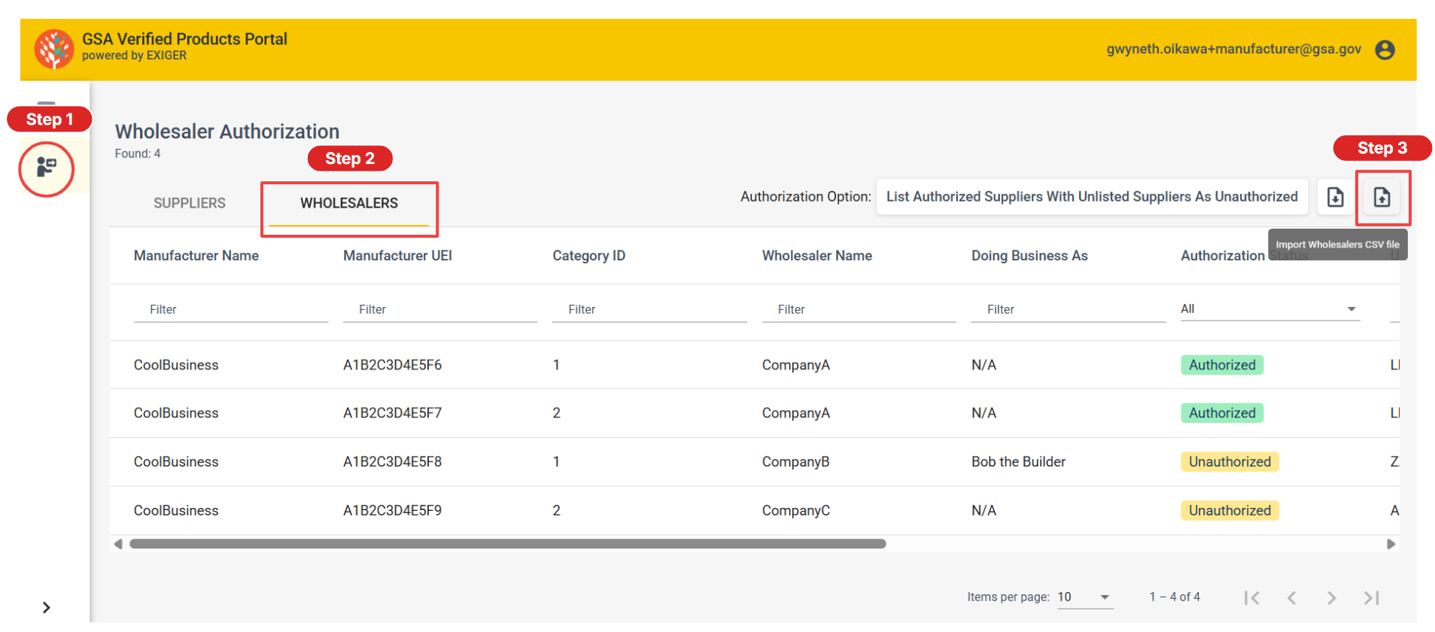Click the Authorized badge for UEI A1B2C3D4E5F6
This screenshot has width=1435, height=632.
1222,365
